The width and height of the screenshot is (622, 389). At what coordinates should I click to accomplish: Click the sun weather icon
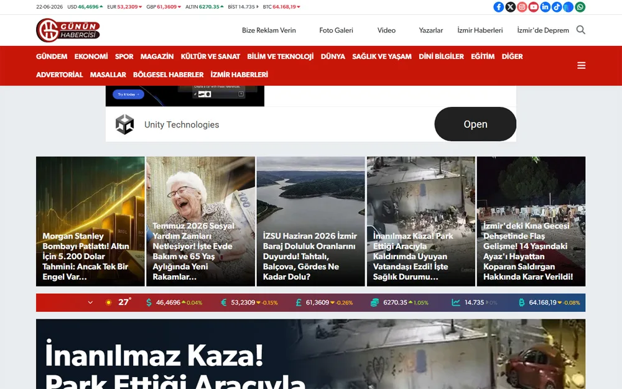108,303
